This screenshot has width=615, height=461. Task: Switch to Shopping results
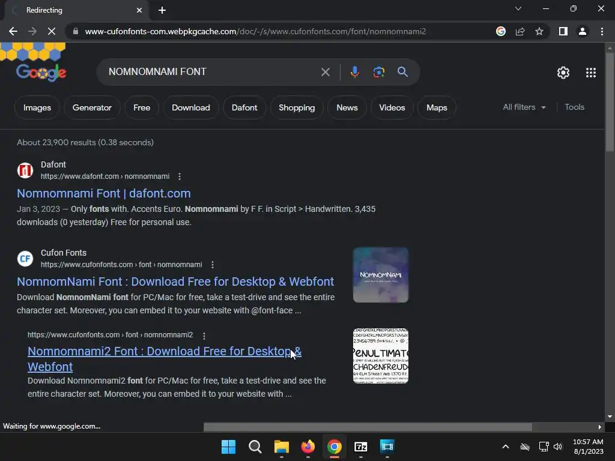pos(297,107)
